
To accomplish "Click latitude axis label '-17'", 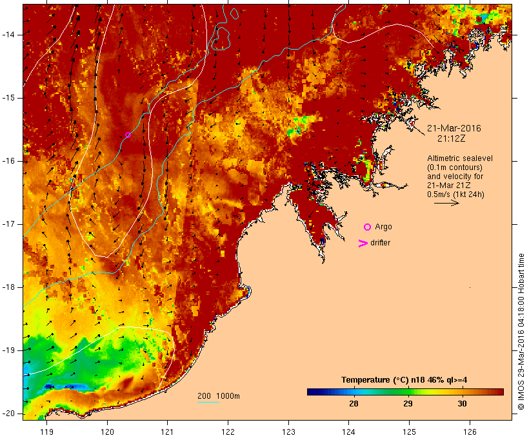I will click(x=8, y=224).
